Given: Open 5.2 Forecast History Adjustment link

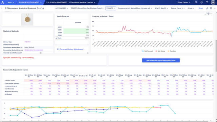Looking at the screenshot, I should (71, 49).
